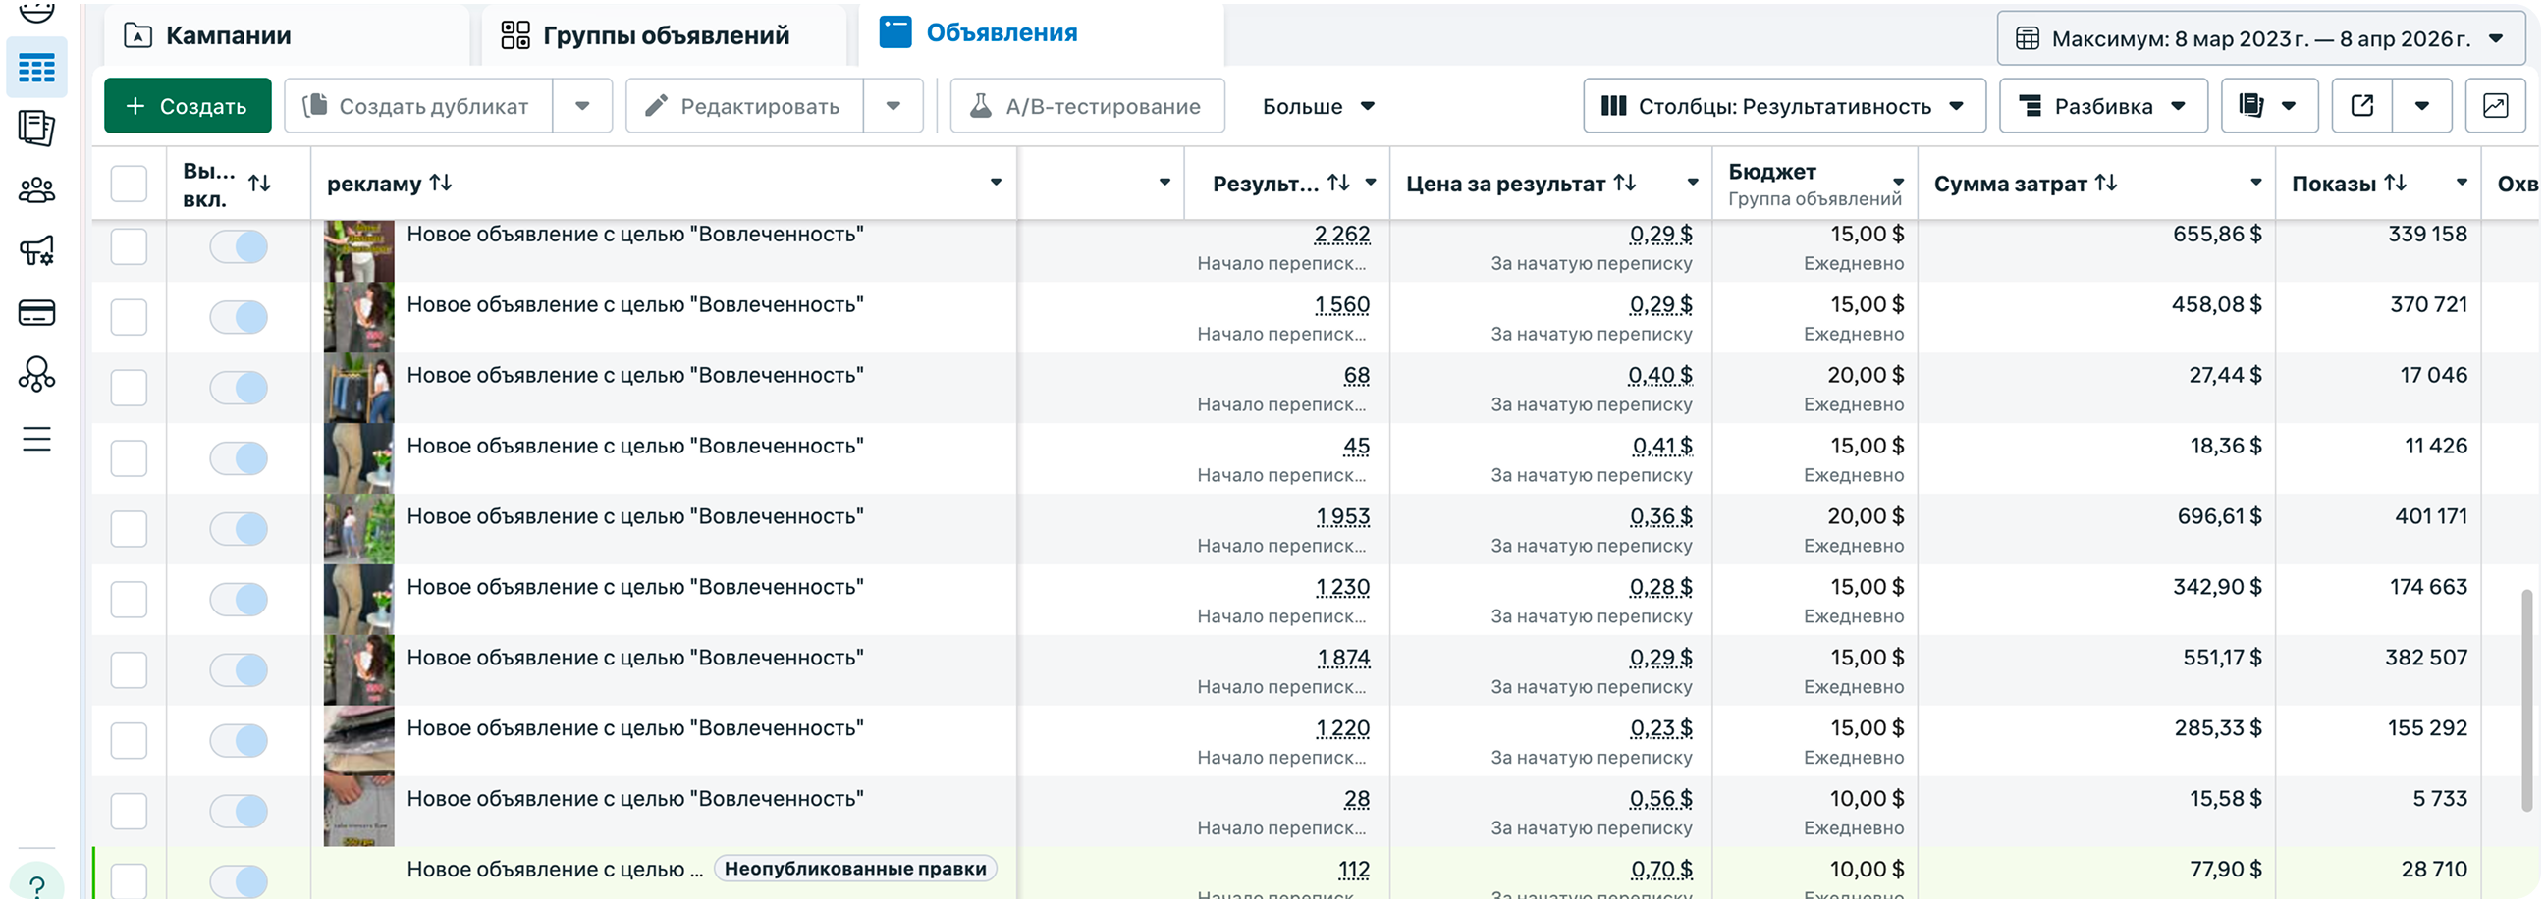Open the 'Сумма затрат' column options arrow

[2256, 183]
